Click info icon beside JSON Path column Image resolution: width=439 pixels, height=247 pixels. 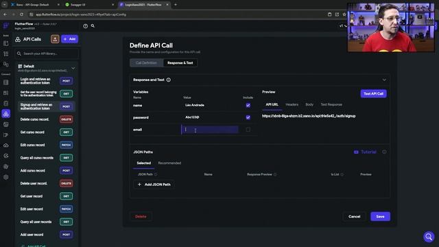point(156,174)
